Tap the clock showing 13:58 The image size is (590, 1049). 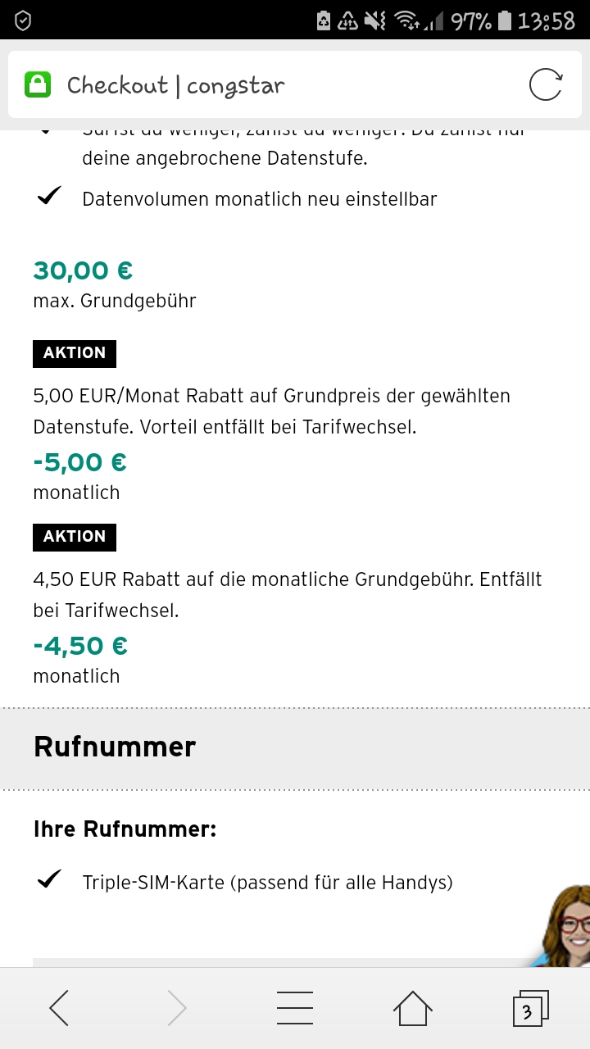tap(547, 20)
